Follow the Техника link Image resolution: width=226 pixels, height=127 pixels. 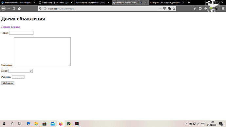pyautogui.click(x=15, y=27)
